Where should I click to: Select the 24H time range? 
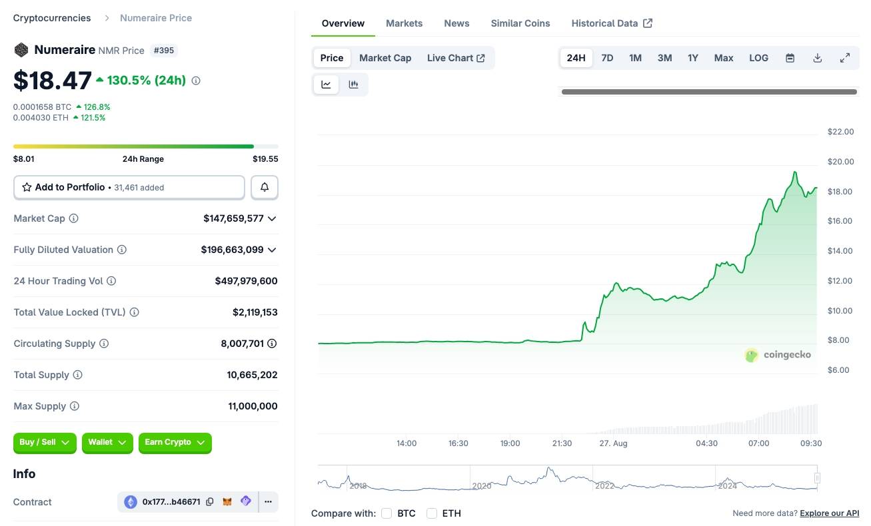pos(576,58)
